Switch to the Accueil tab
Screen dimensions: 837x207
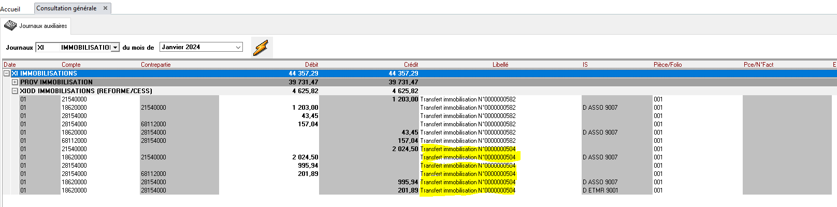10,9
